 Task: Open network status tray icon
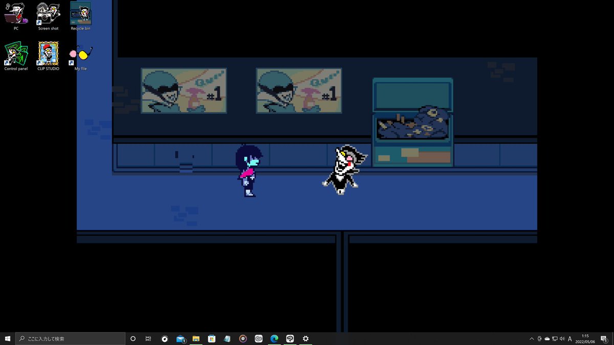tap(555, 338)
